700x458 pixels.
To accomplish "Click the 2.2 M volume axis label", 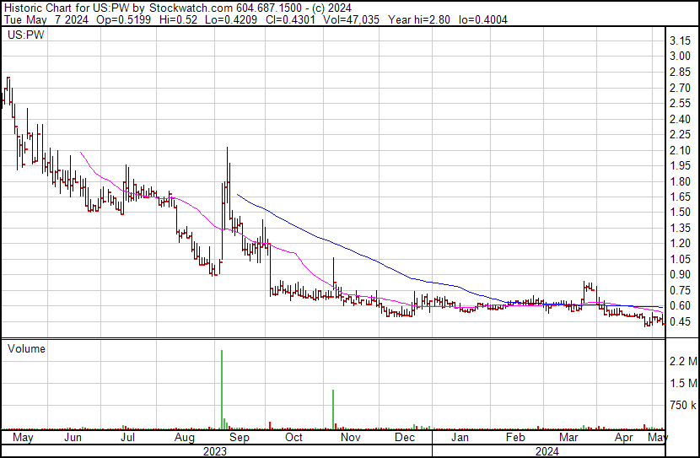I will click(x=681, y=362).
